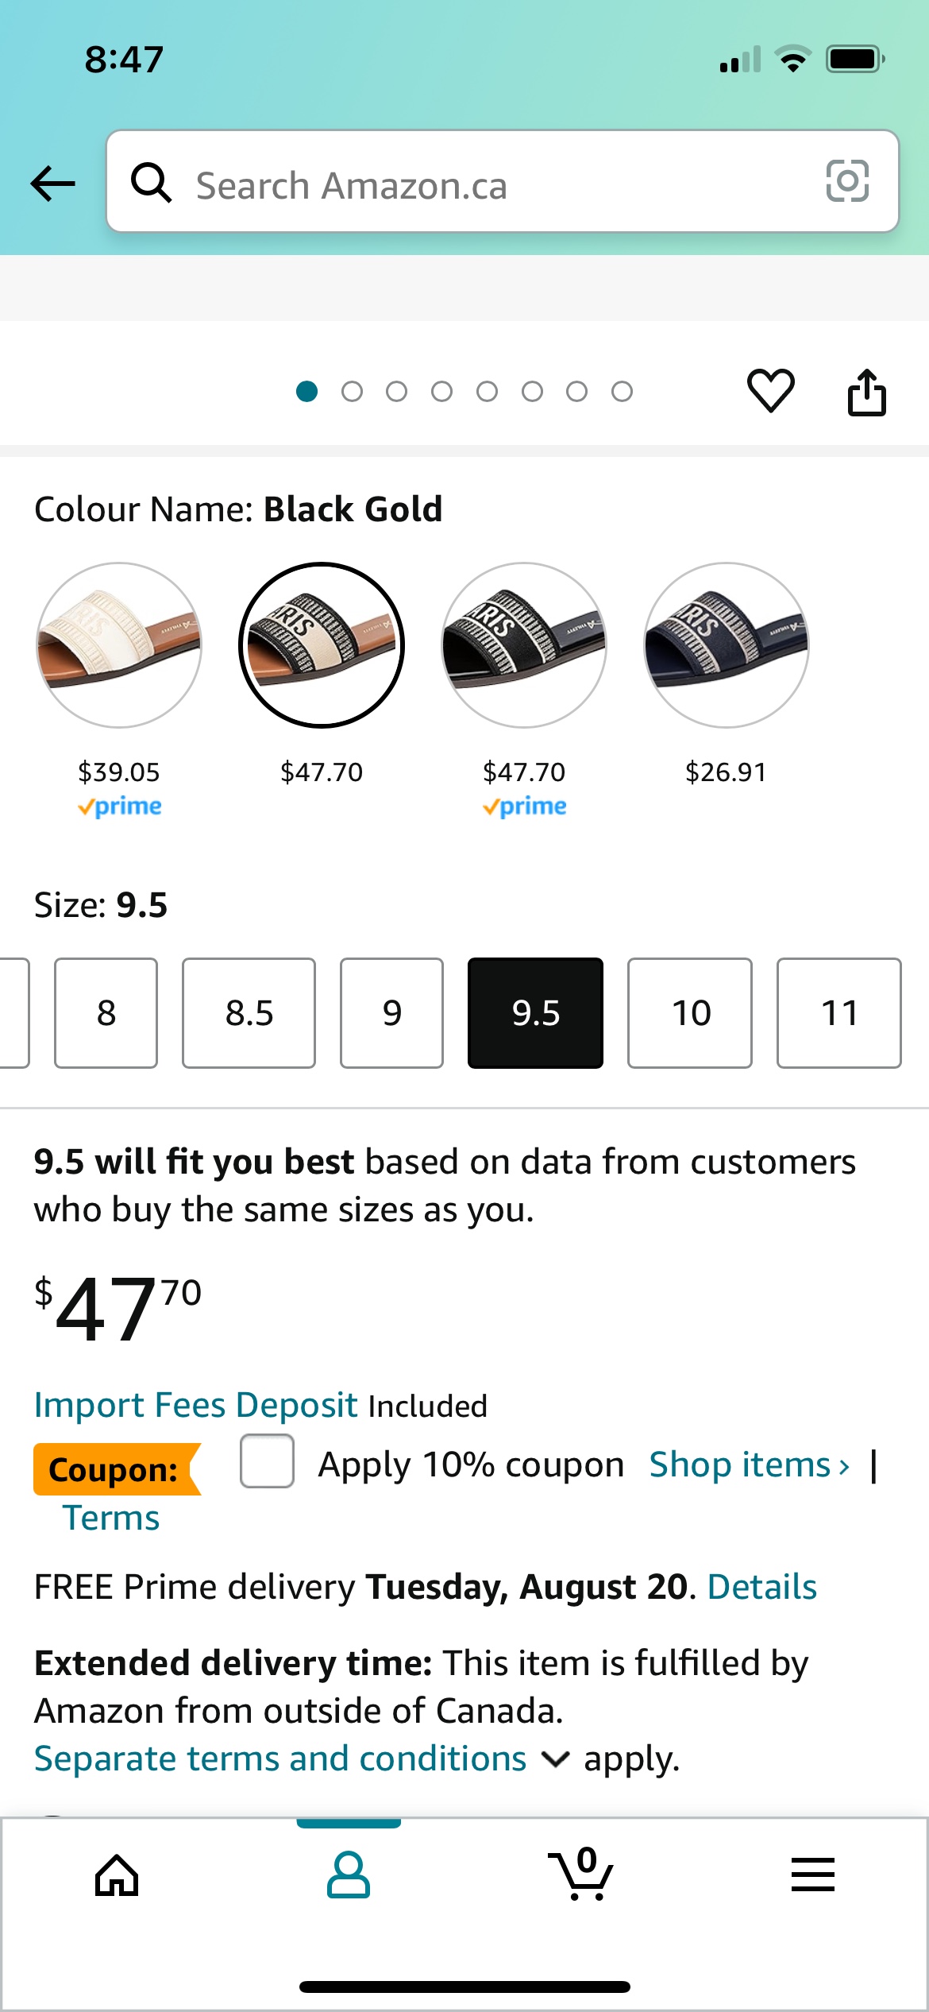Open the account profile tab
The image size is (929, 2012).
349,1875
